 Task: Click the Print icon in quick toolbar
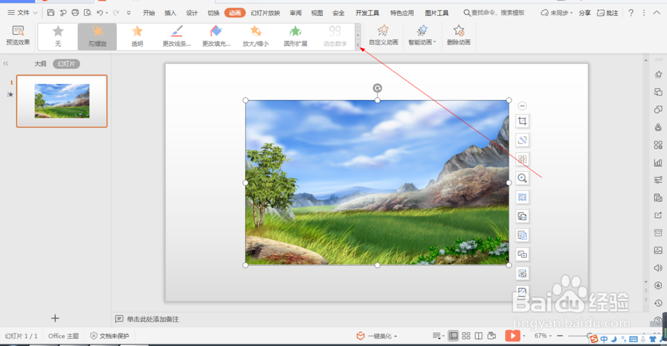75,13
